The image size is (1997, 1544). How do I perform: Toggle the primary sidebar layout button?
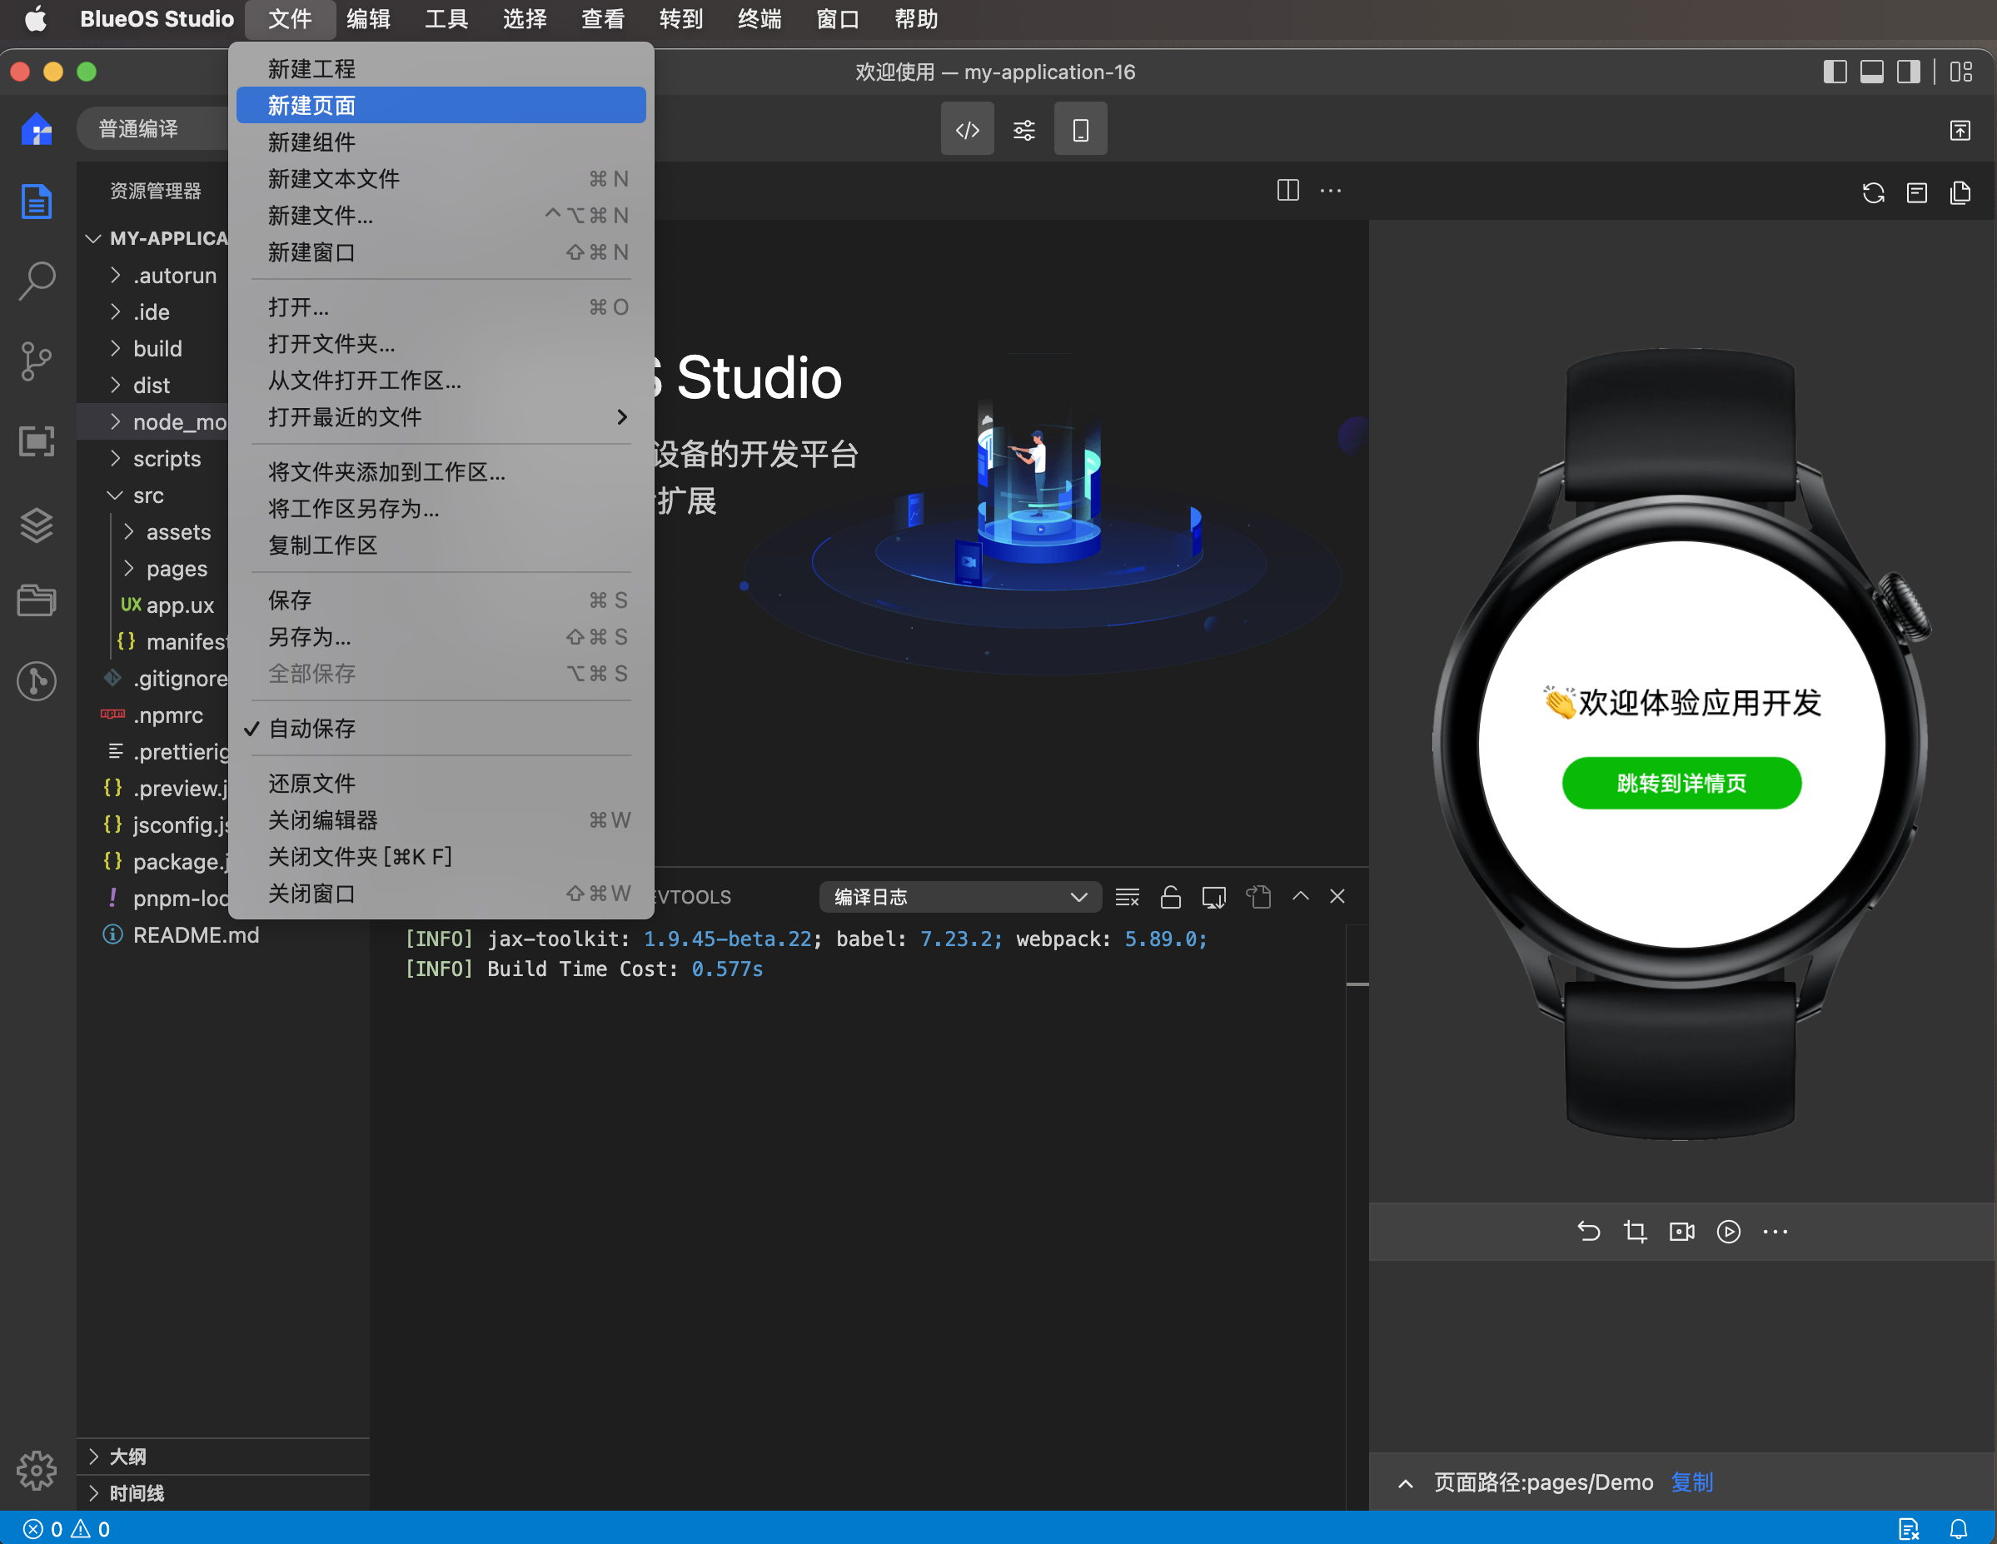click(1835, 72)
